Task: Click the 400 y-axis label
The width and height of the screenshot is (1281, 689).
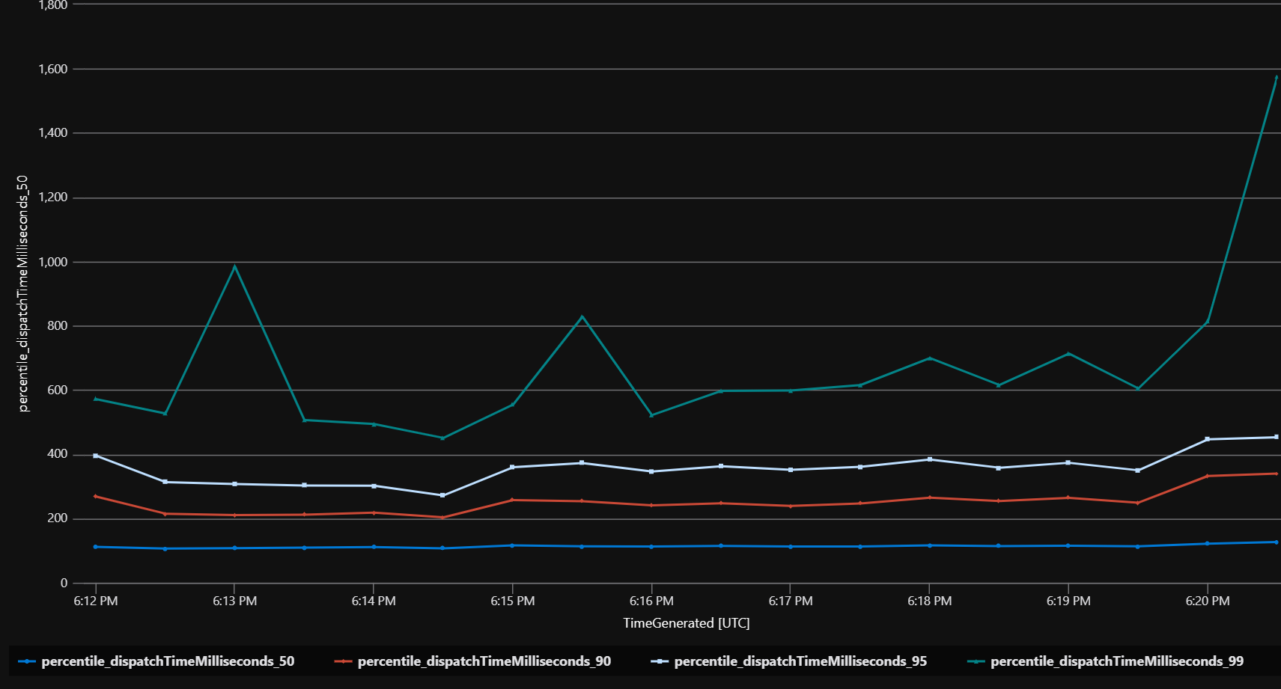Action: [x=58, y=454]
